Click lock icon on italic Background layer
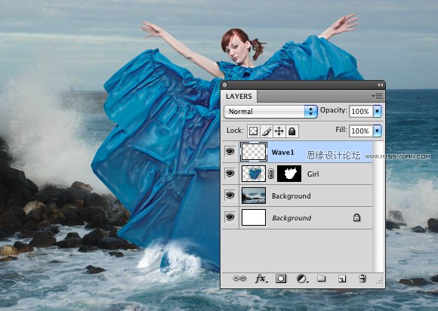 (x=356, y=217)
